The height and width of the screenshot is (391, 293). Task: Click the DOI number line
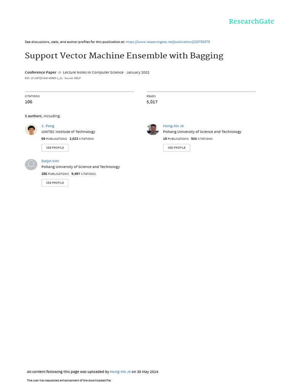[x=43, y=78]
